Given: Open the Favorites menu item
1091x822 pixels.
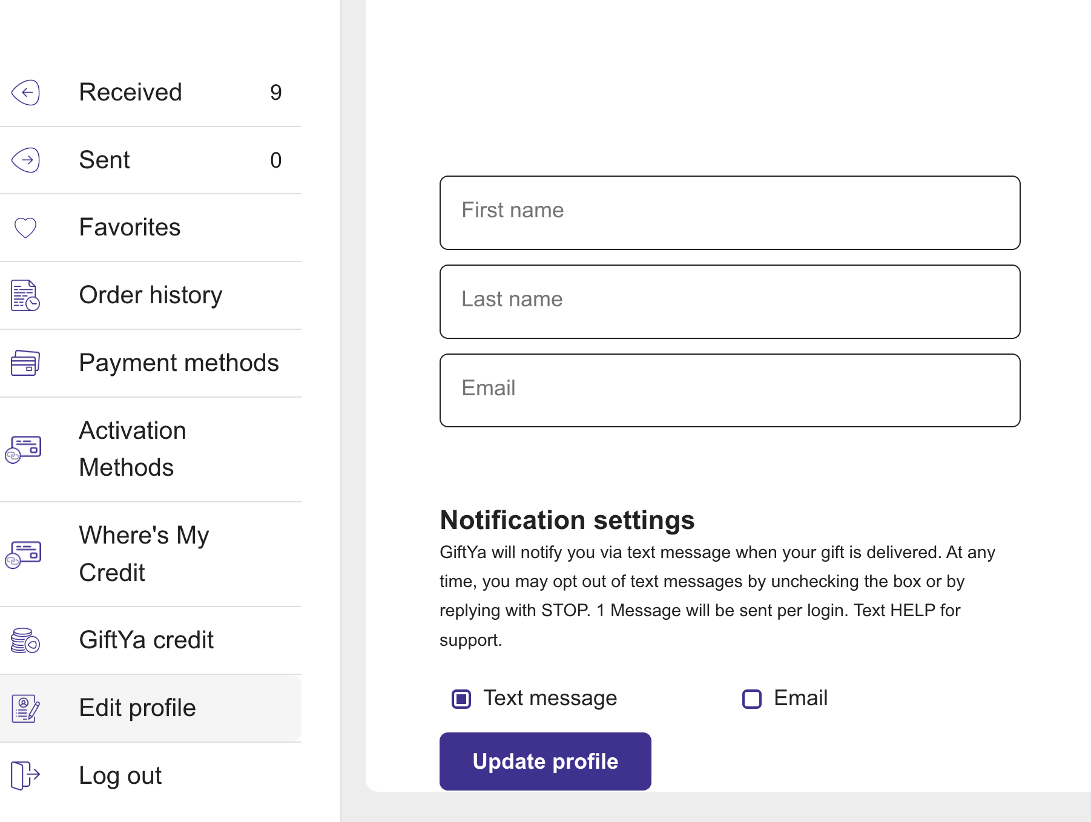Looking at the screenshot, I should pyautogui.click(x=130, y=228).
